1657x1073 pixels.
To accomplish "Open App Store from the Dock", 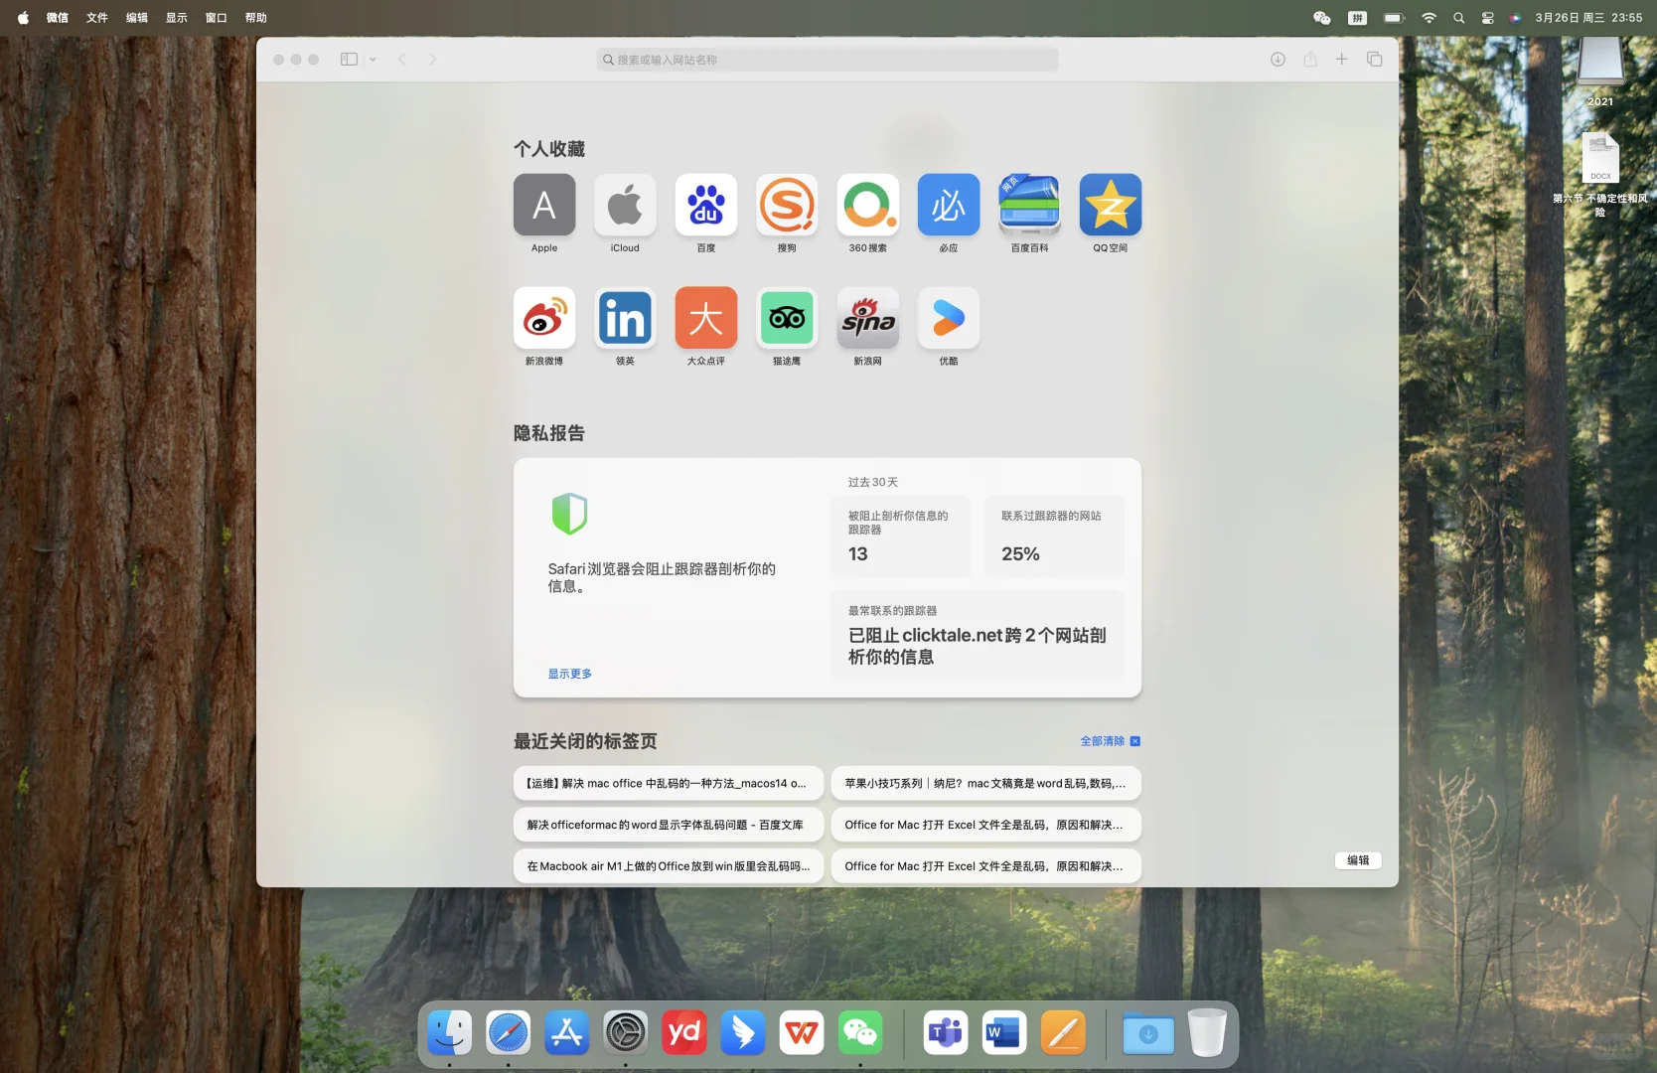I will point(566,1033).
